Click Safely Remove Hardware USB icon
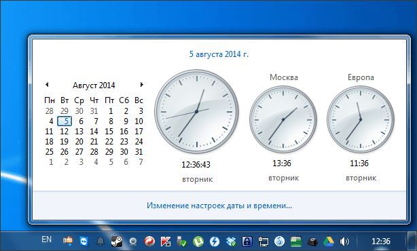This screenshot has height=251, width=417. click(182, 241)
